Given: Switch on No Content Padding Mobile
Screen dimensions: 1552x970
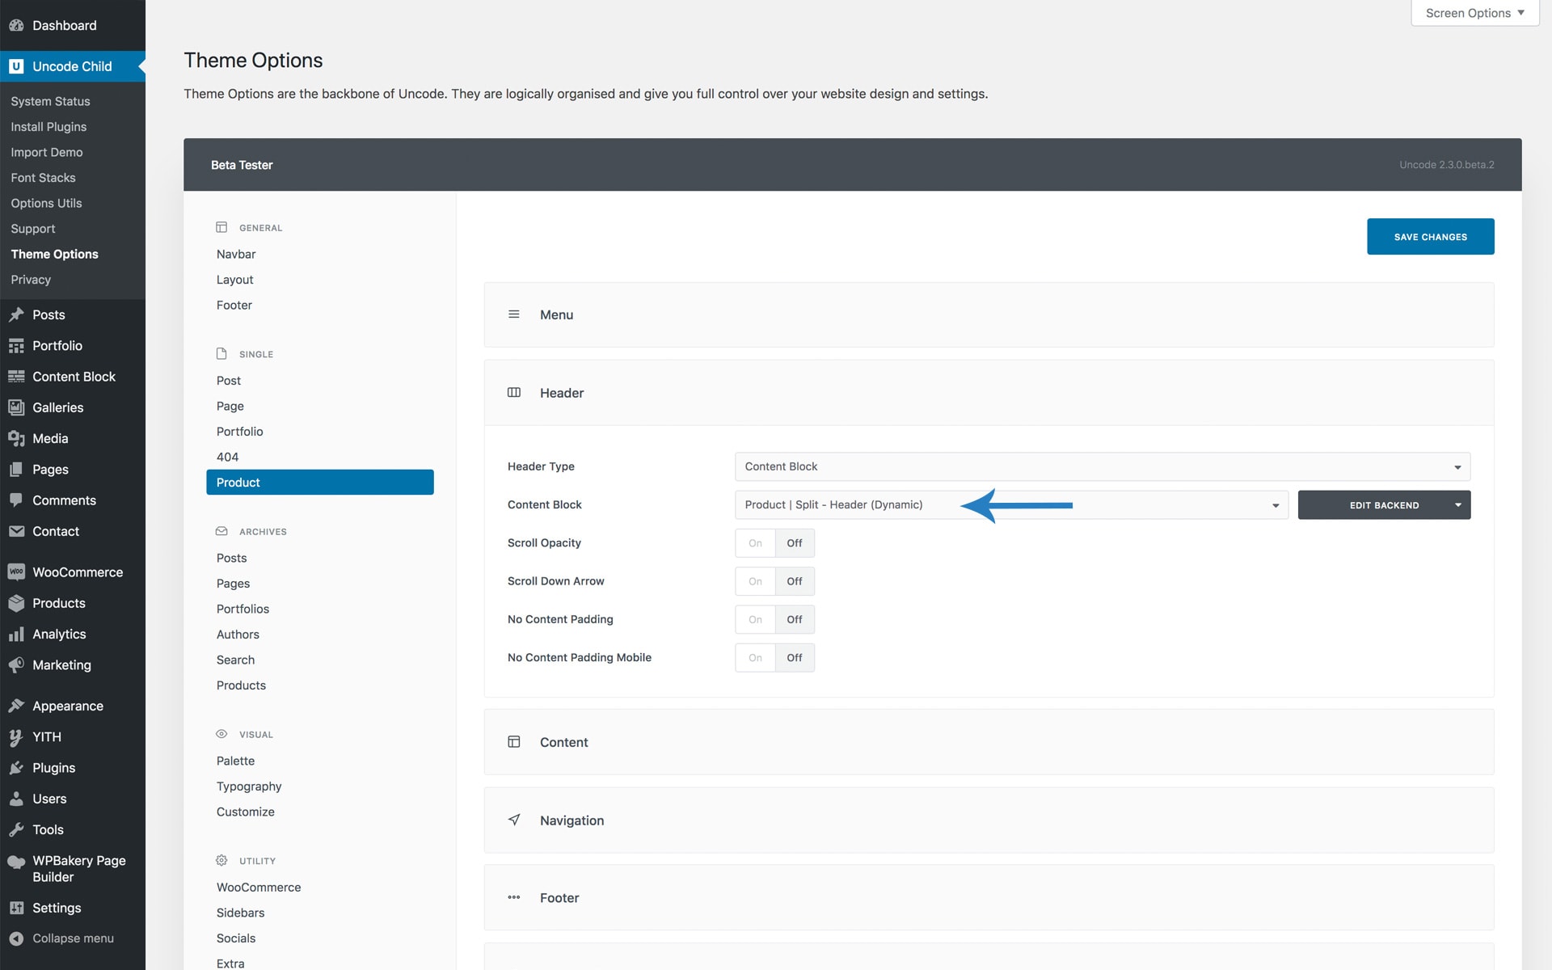Looking at the screenshot, I should pos(755,658).
